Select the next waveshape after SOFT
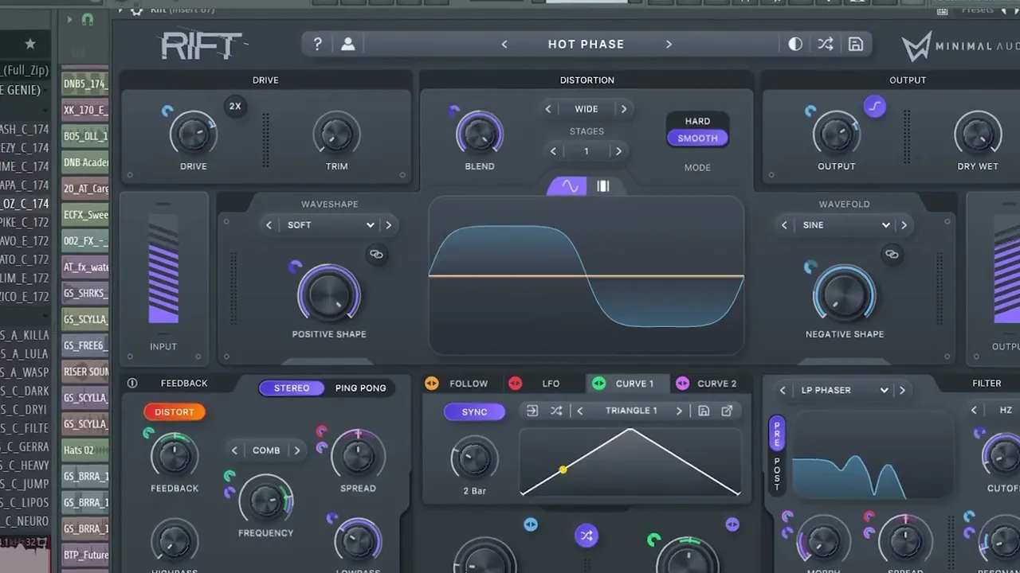The width and height of the screenshot is (1020, 573). (389, 225)
